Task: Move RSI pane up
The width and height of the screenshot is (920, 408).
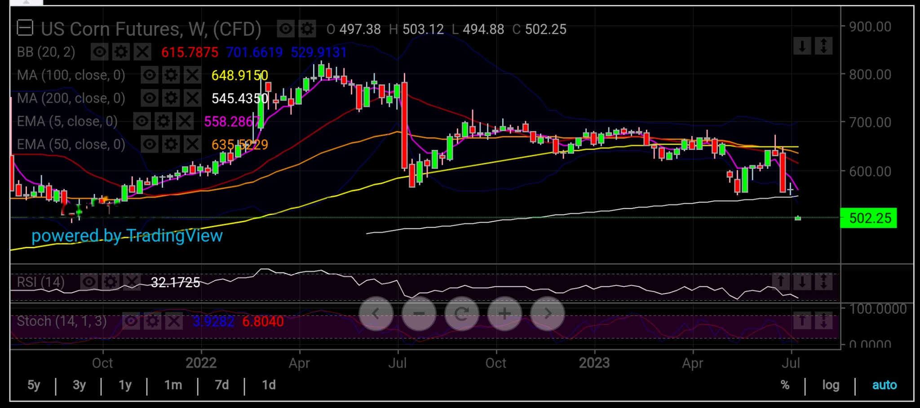Action: click(780, 281)
